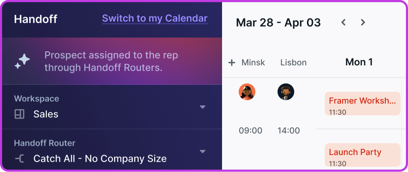The image size is (408, 172).
Task: Click the Lisbon timezone label
Action: coord(294,63)
